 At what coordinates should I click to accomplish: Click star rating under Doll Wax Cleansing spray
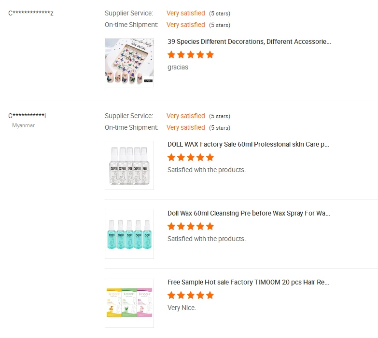(190, 226)
